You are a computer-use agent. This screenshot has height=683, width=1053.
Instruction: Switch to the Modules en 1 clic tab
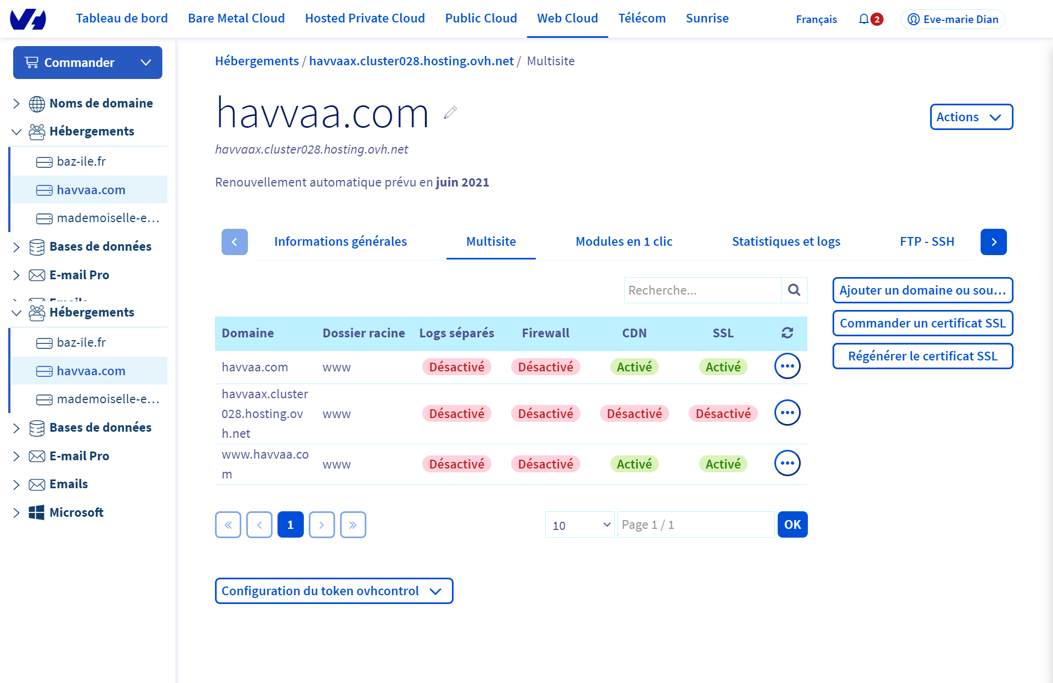(x=624, y=241)
